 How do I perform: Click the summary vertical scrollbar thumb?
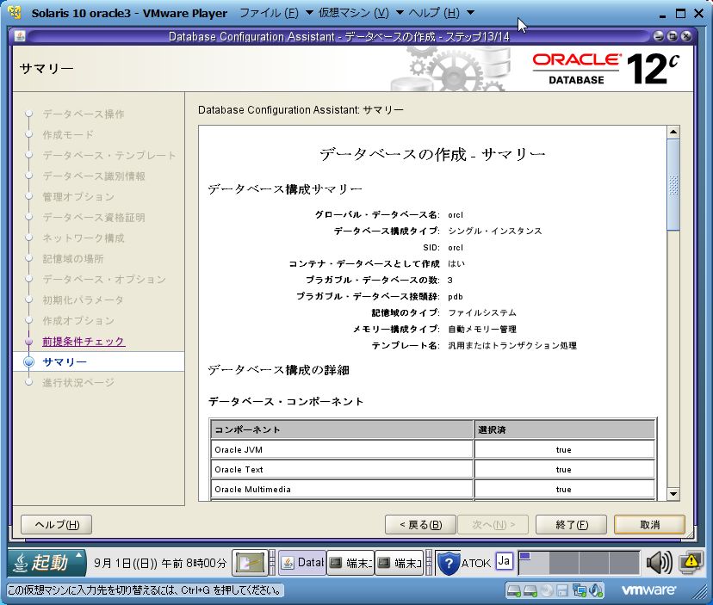(x=673, y=184)
